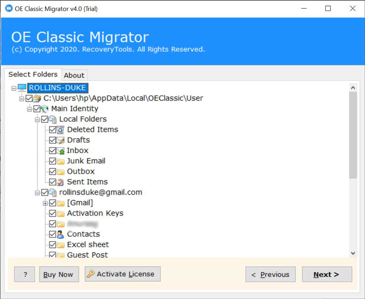This screenshot has height=299, width=365.
Task: Click the Local Folders cloud icon
Action: point(52,119)
